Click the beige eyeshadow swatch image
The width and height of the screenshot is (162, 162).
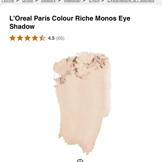(x=82, y=103)
